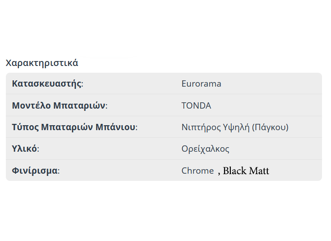Click the word Τύπος in the third row
Image resolution: width=331 pixels, height=241 pixels.
[25, 127]
